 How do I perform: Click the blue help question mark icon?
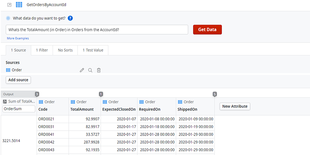(x=70, y=18)
